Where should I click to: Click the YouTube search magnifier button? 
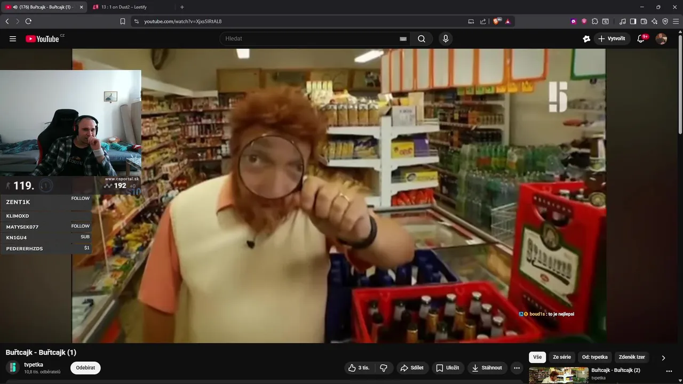[422, 38]
